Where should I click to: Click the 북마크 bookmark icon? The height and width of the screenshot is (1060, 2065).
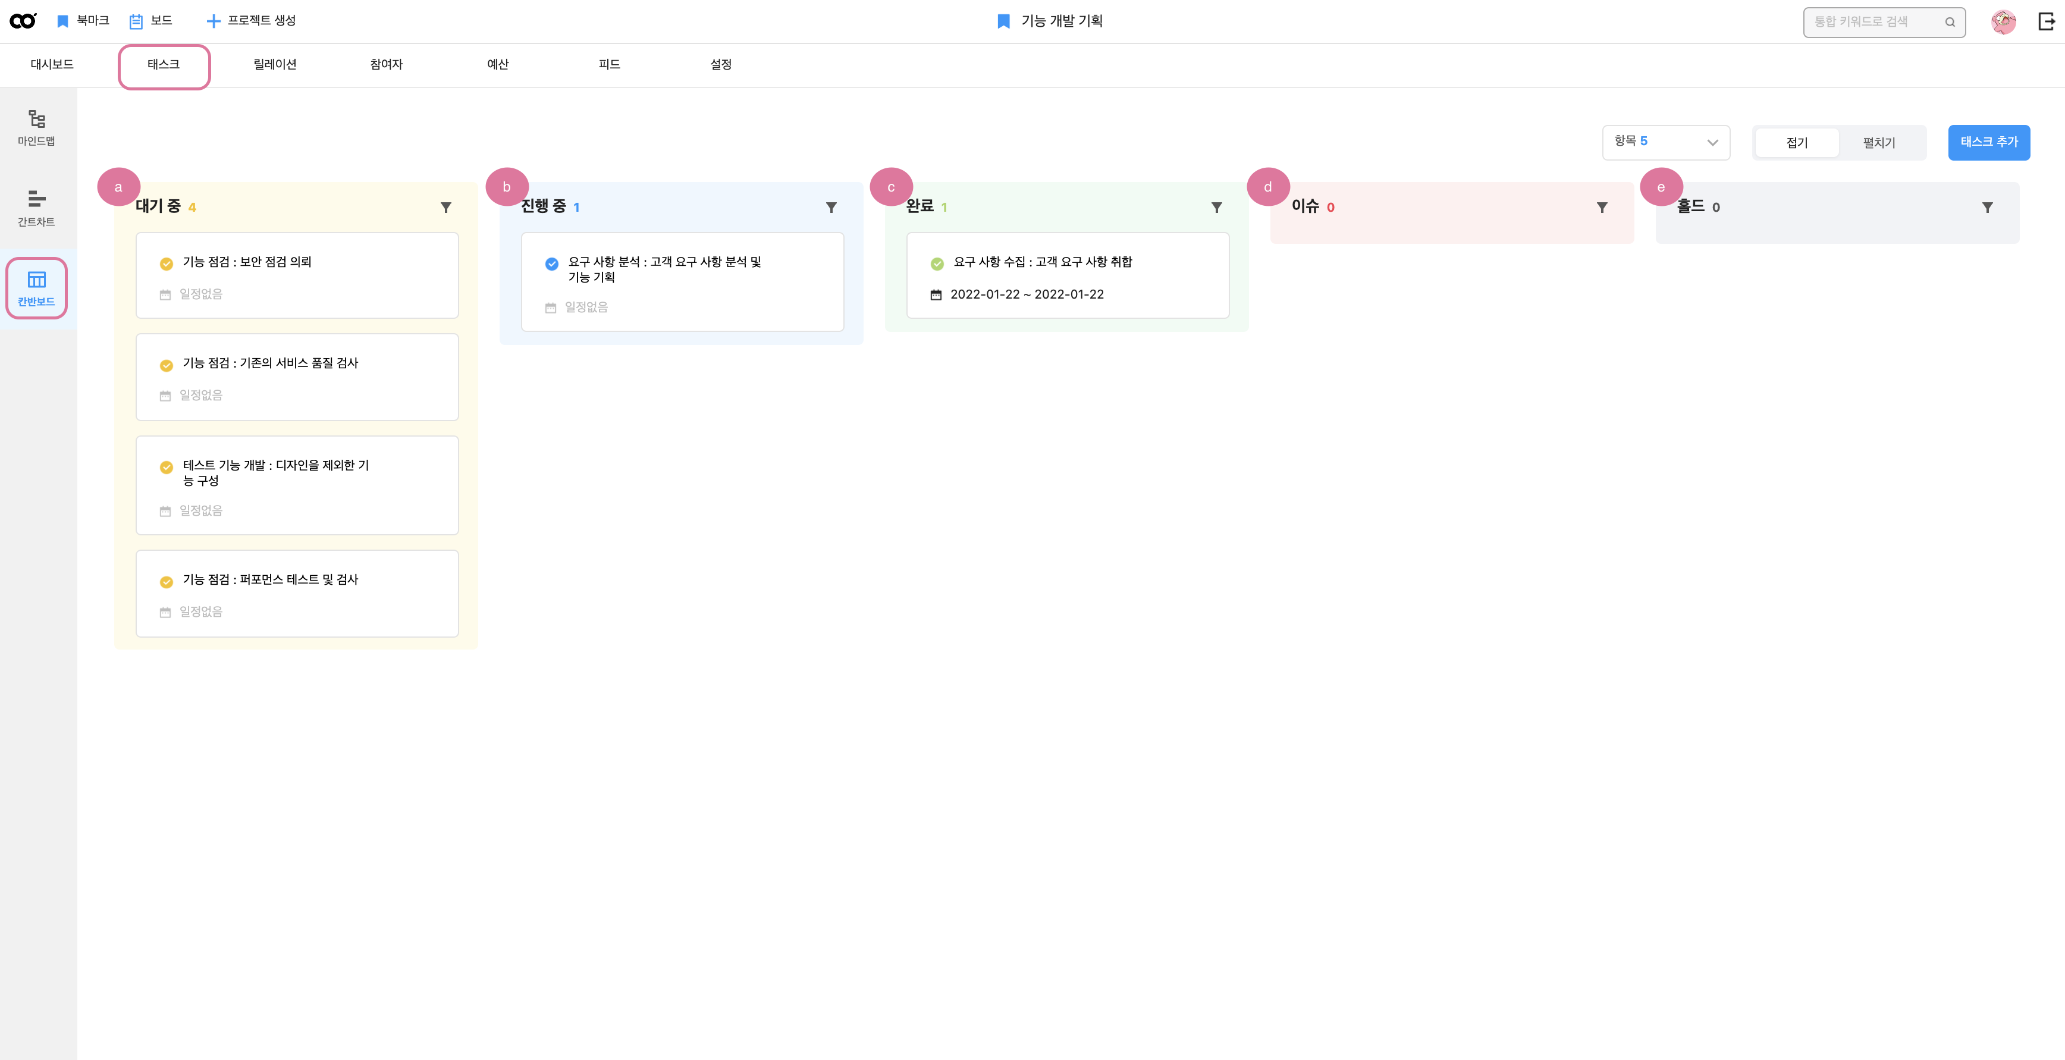click(63, 21)
